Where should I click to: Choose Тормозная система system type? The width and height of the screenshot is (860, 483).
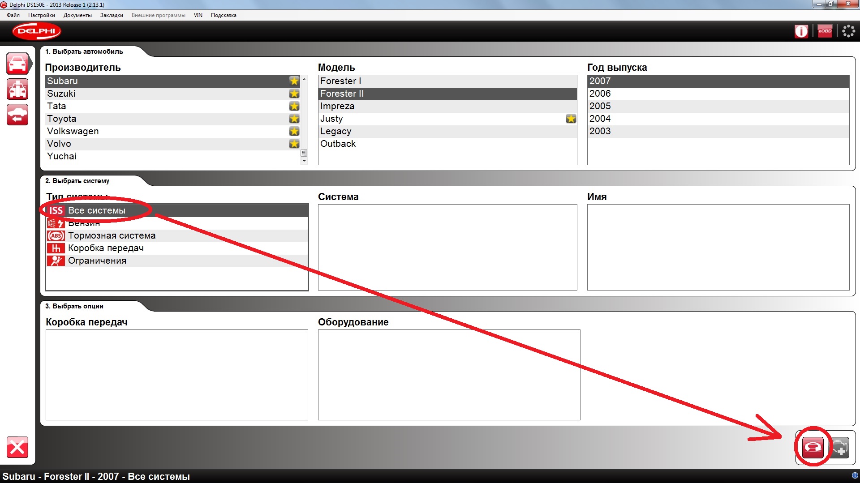[177, 235]
